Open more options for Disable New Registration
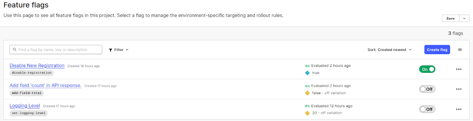The height and width of the screenshot is (121, 473). 459,69
